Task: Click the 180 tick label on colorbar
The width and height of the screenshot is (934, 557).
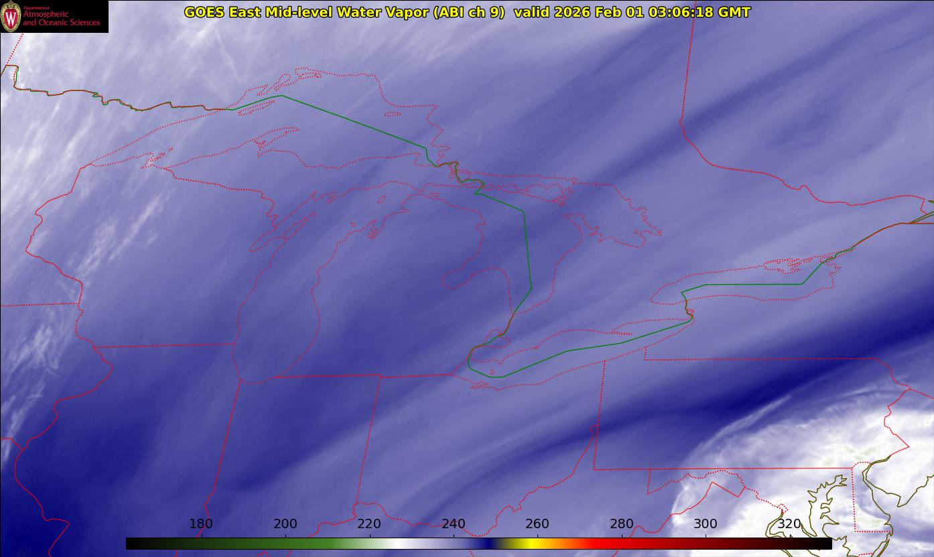Action: coord(201,523)
